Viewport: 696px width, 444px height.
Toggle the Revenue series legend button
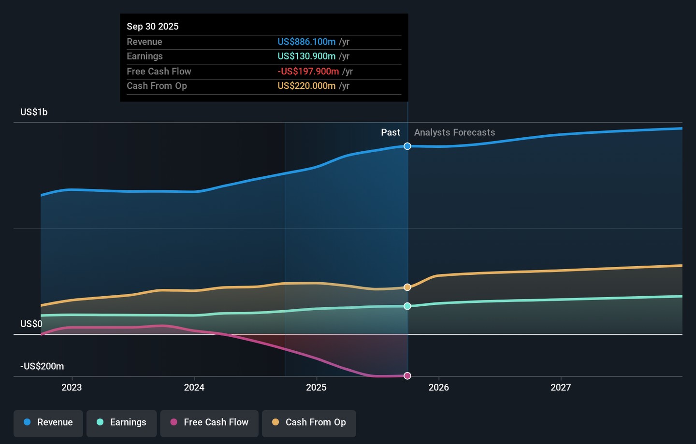tap(48, 423)
